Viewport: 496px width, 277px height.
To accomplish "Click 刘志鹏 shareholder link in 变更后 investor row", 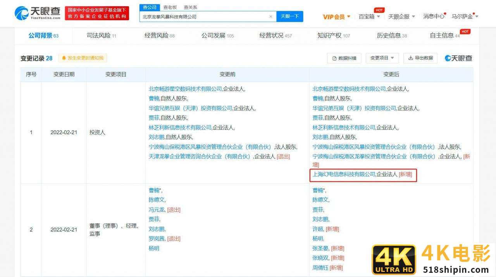I will point(320,137).
